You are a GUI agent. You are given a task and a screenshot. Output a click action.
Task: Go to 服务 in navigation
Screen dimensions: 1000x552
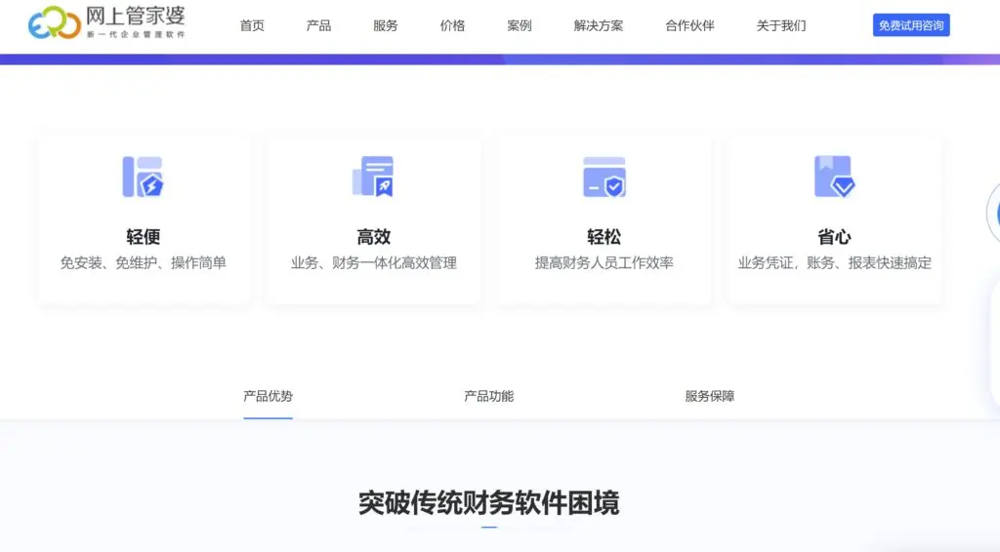click(x=385, y=25)
